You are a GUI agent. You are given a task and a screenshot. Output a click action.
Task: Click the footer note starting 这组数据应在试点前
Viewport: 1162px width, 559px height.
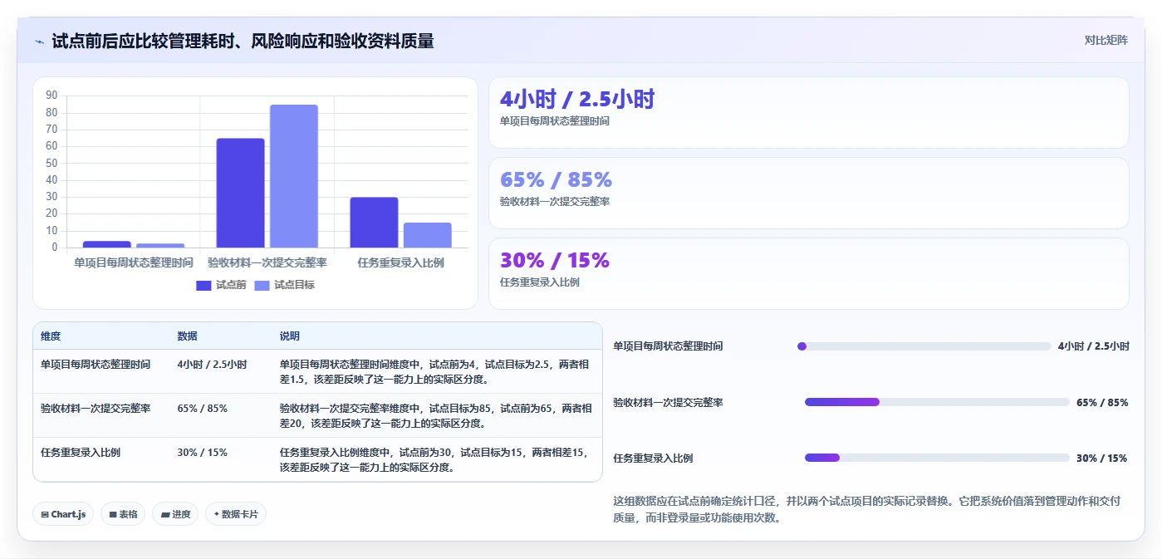click(x=867, y=509)
